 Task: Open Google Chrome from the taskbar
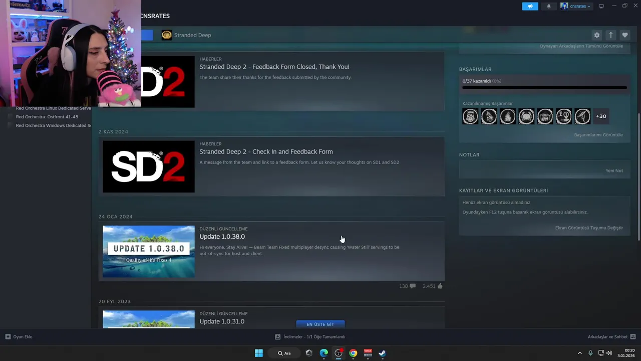[x=353, y=353]
